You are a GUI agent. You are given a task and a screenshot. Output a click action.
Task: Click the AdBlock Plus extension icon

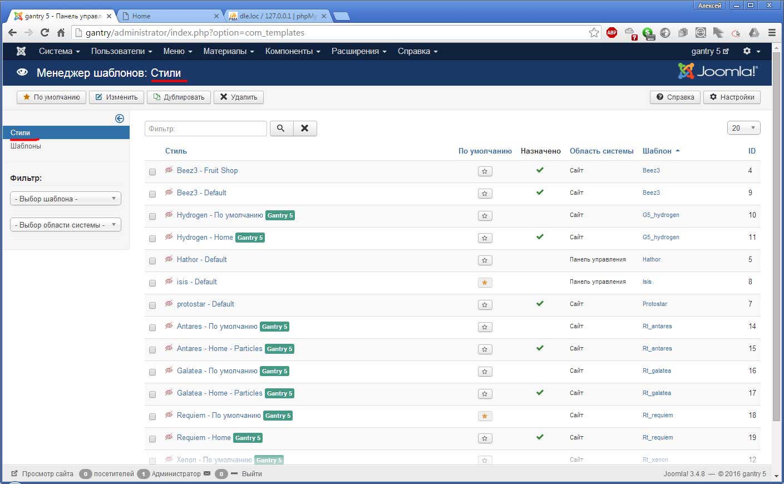click(x=612, y=33)
